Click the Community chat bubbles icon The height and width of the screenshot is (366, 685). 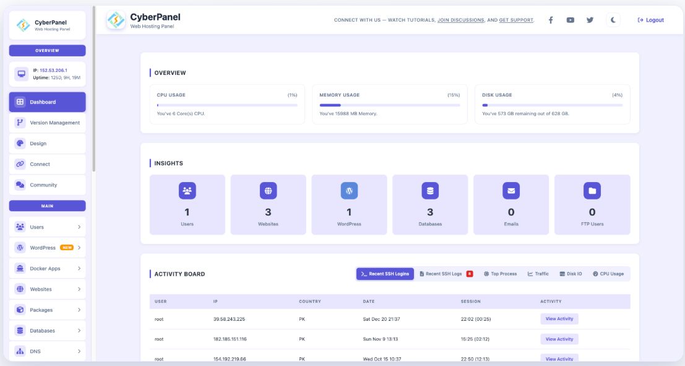point(20,185)
